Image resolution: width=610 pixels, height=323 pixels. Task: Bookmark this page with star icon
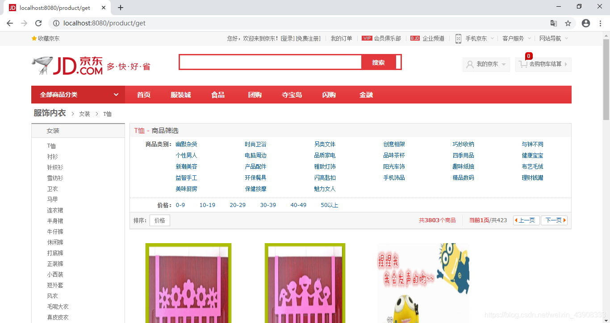568,23
